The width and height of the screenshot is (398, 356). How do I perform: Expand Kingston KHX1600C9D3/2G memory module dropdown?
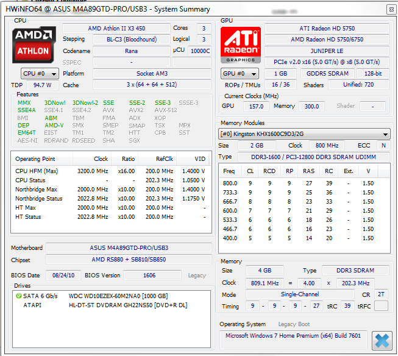click(304, 134)
